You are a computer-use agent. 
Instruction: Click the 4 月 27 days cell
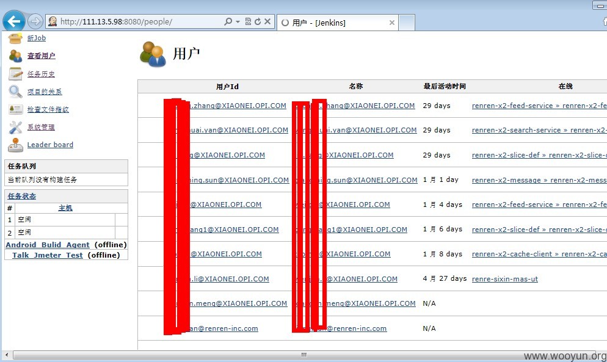445,279
